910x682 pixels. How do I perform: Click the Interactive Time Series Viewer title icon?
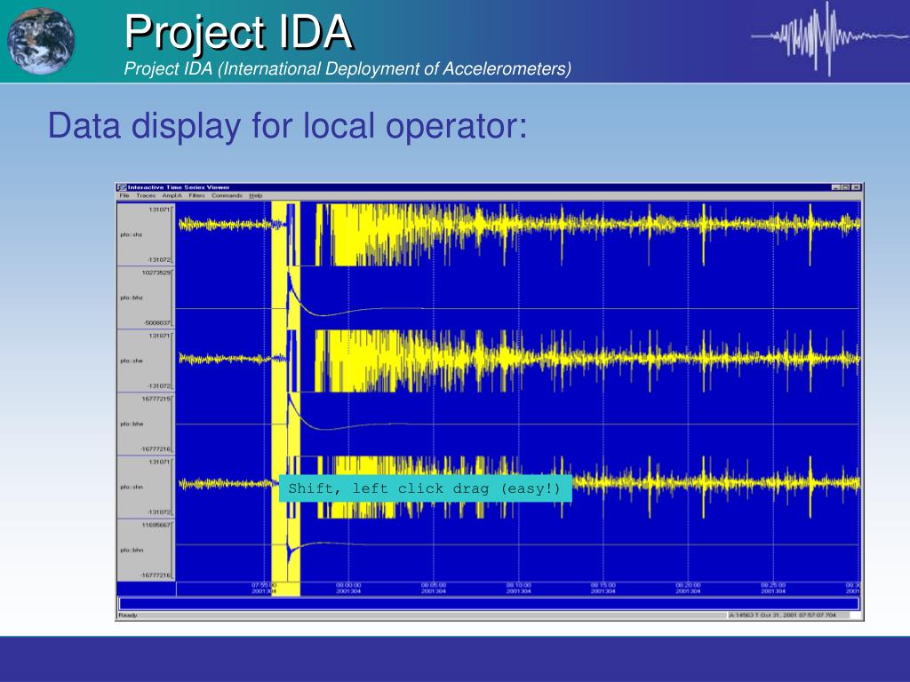[x=122, y=187]
